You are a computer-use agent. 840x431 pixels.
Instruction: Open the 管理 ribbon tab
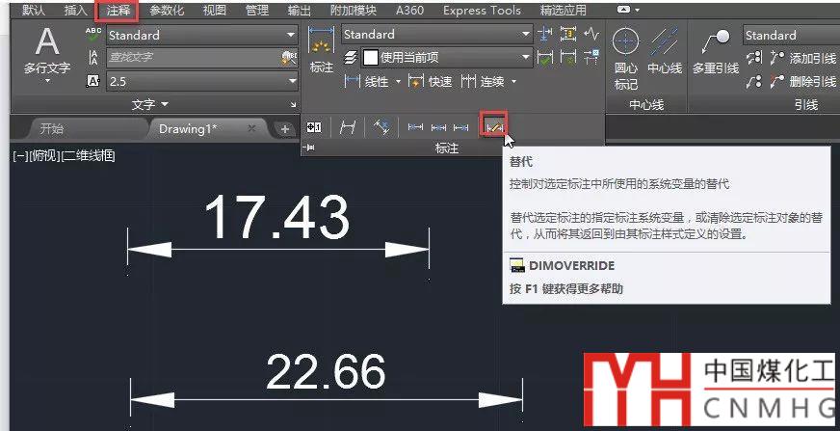256,11
